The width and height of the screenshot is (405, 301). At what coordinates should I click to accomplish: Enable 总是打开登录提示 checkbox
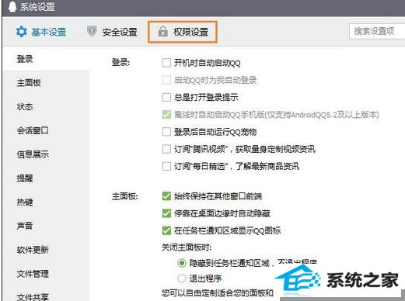(x=166, y=97)
